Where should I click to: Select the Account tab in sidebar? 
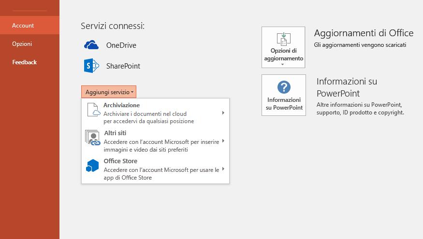click(x=23, y=26)
